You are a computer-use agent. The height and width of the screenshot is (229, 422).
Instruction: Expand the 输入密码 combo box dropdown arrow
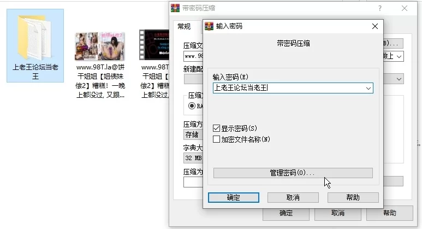pyautogui.click(x=368, y=87)
